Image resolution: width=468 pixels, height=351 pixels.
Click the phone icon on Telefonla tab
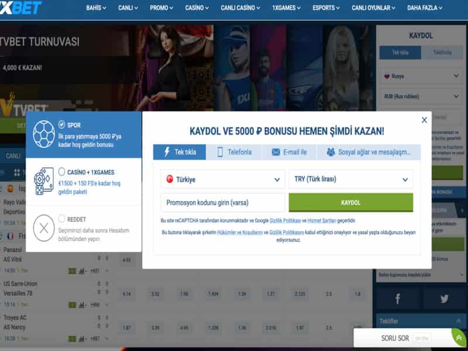pyautogui.click(x=219, y=152)
